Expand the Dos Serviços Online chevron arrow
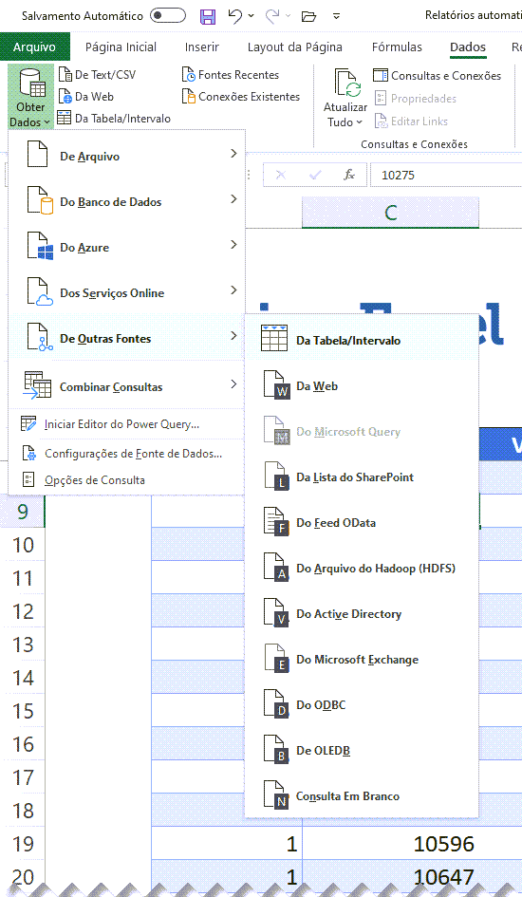 (x=233, y=290)
